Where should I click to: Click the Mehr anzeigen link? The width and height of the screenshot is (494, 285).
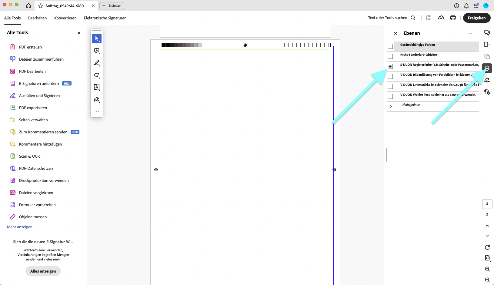click(20, 227)
